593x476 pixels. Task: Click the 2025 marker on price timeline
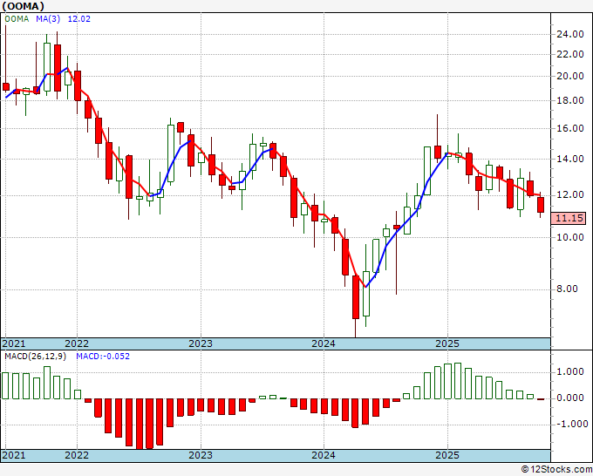pos(447,343)
